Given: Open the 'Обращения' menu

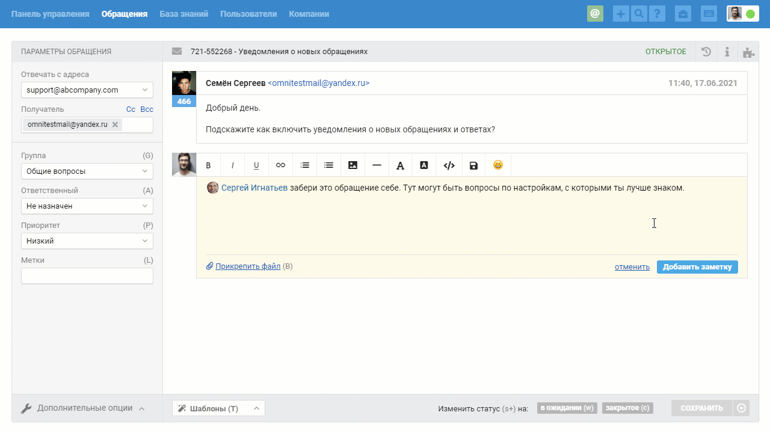Looking at the screenshot, I should [x=125, y=14].
